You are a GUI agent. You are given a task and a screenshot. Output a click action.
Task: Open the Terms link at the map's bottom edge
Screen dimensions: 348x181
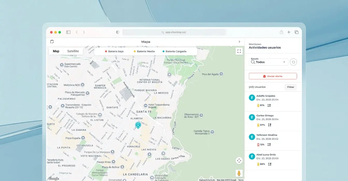point(241,180)
